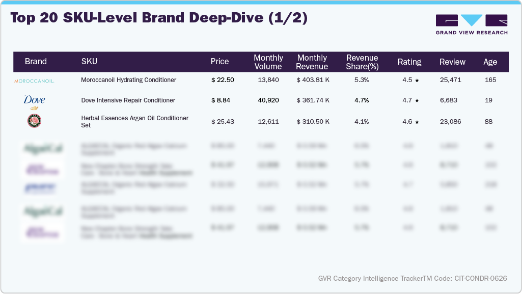This screenshot has width=522, height=294.
Task: Select the Price column header
Action: [219, 62]
